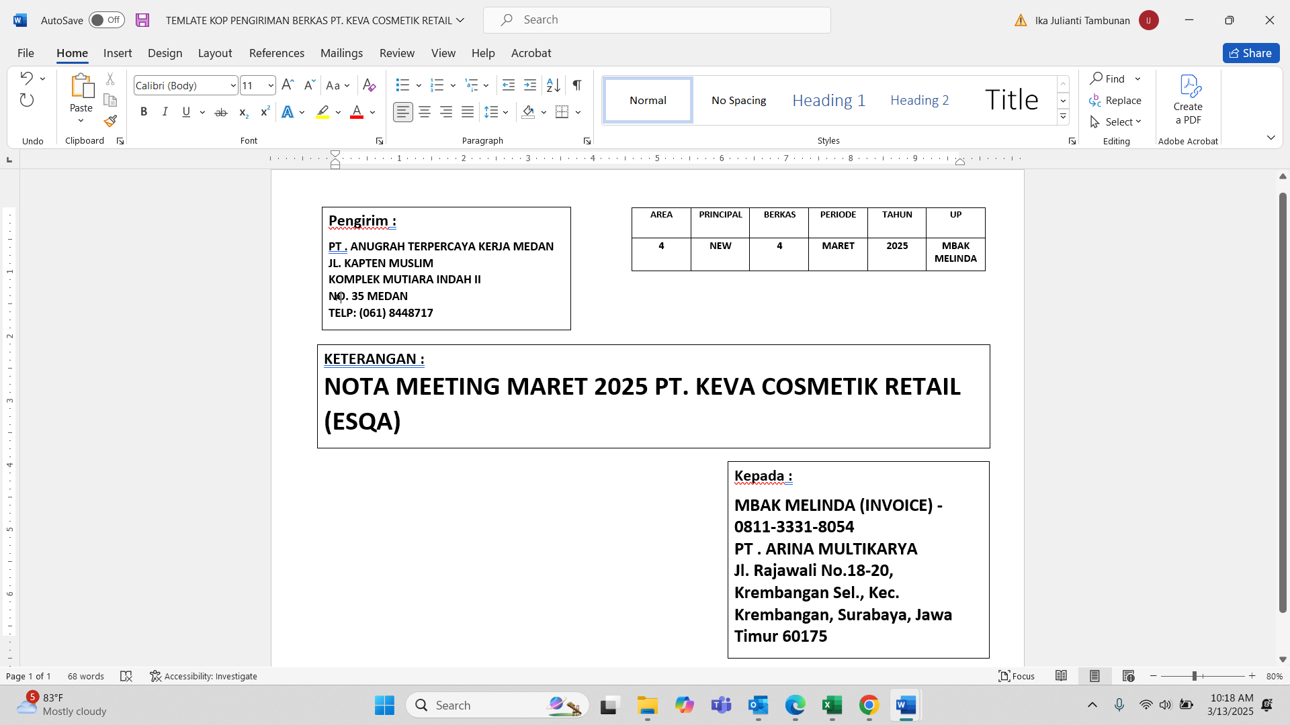Image resolution: width=1290 pixels, height=725 pixels.
Task: Switch to Read Mode view
Action: tap(1061, 676)
